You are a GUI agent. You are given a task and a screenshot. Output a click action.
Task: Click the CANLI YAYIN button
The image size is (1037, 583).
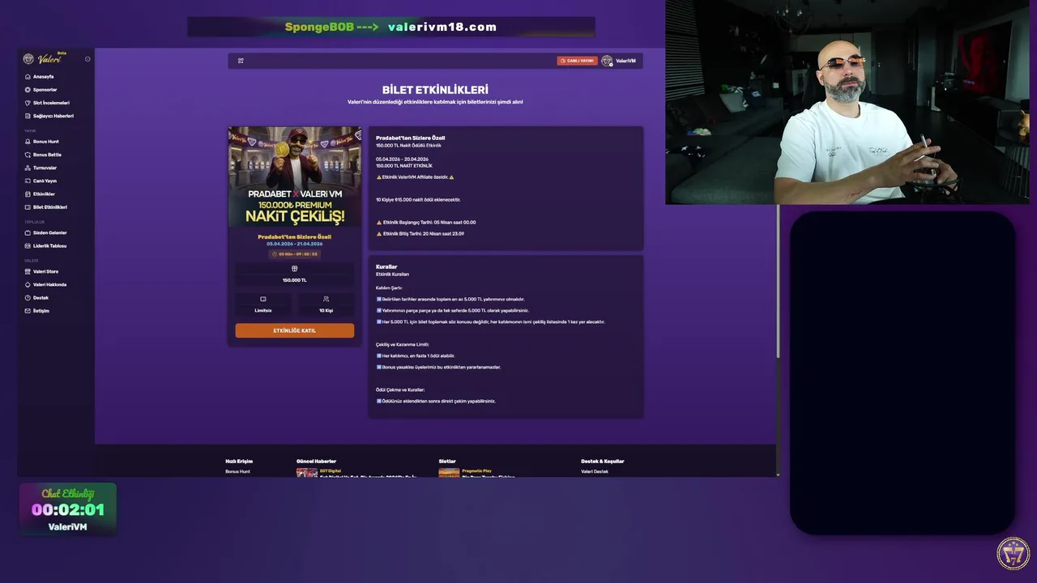pyautogui.click(x=577, y=61)
